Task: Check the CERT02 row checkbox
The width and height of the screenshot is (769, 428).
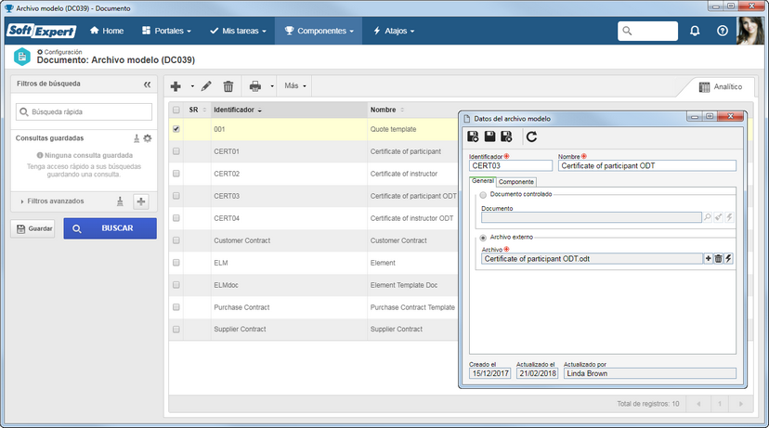Action: click(176, 174)
